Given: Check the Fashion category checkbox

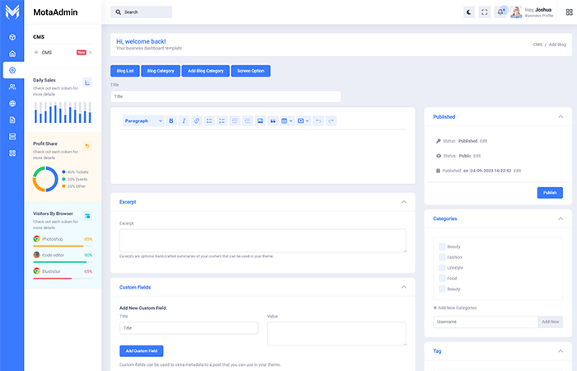Looking at the screenshot, I should click(x=442, y=257).
